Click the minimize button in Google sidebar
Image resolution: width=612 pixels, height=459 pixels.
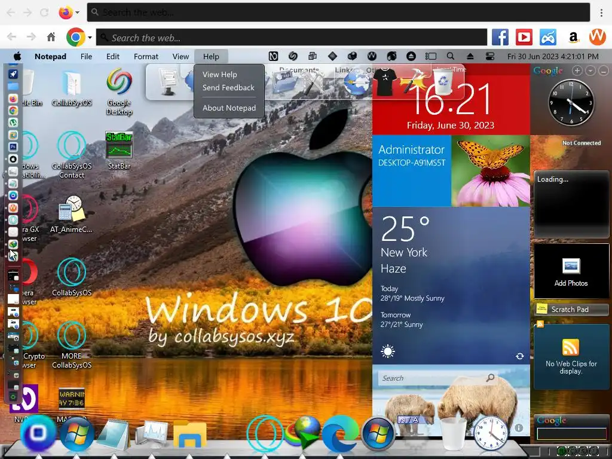[x=604, y=71]
